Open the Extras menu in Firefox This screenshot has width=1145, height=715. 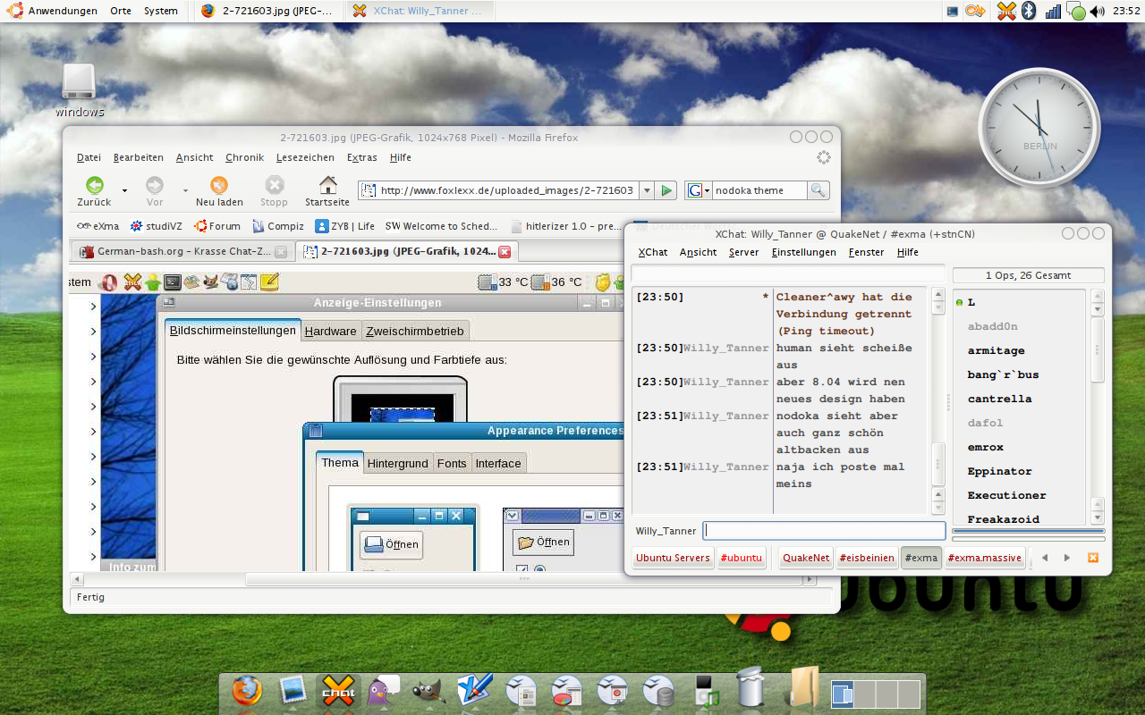point(361,157)
